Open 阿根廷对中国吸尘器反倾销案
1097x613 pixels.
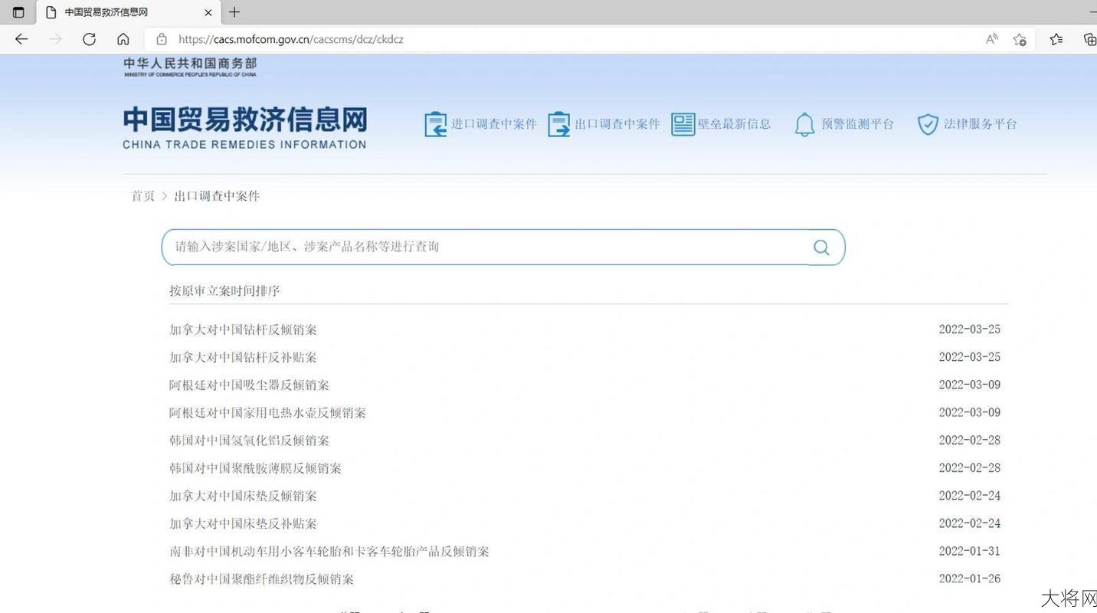[x=249, y=385]
